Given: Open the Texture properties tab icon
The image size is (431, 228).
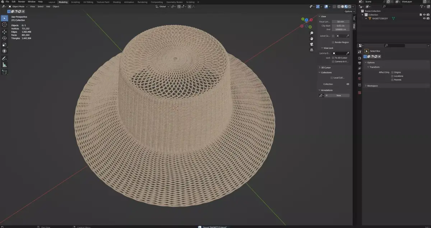Looking at the screenshot, I should (360, 93).
